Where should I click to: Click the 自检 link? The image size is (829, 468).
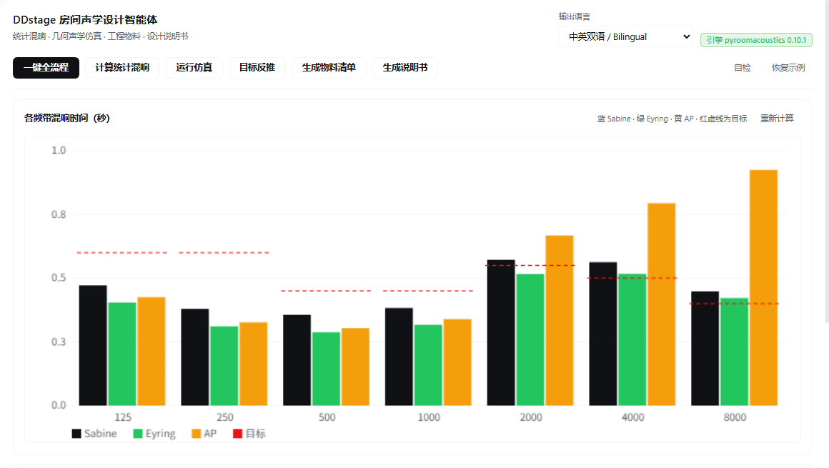point(743,68)
